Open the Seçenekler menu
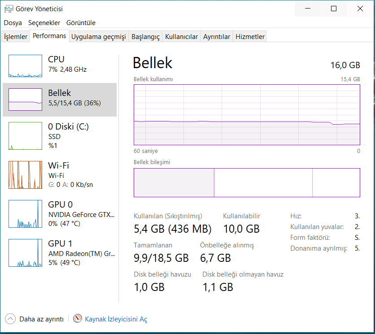Viewport: 375px width, 334px height. click(x=44, y=23)
